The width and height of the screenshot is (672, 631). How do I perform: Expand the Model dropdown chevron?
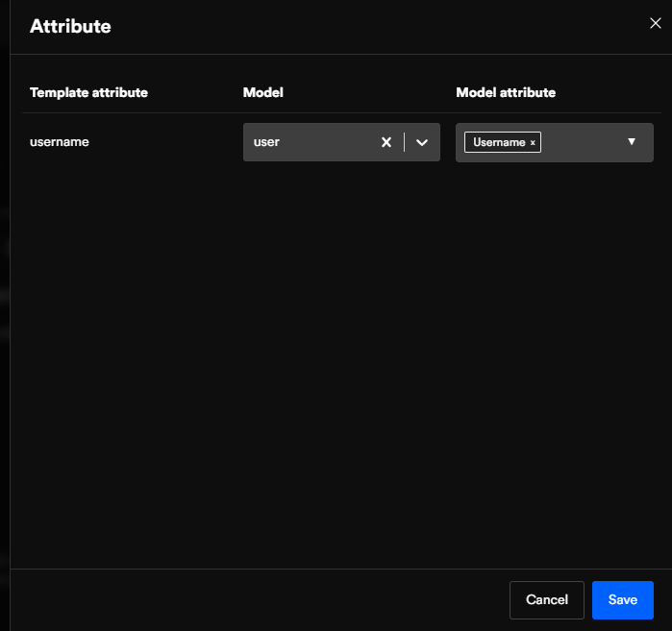coord(422,142)
